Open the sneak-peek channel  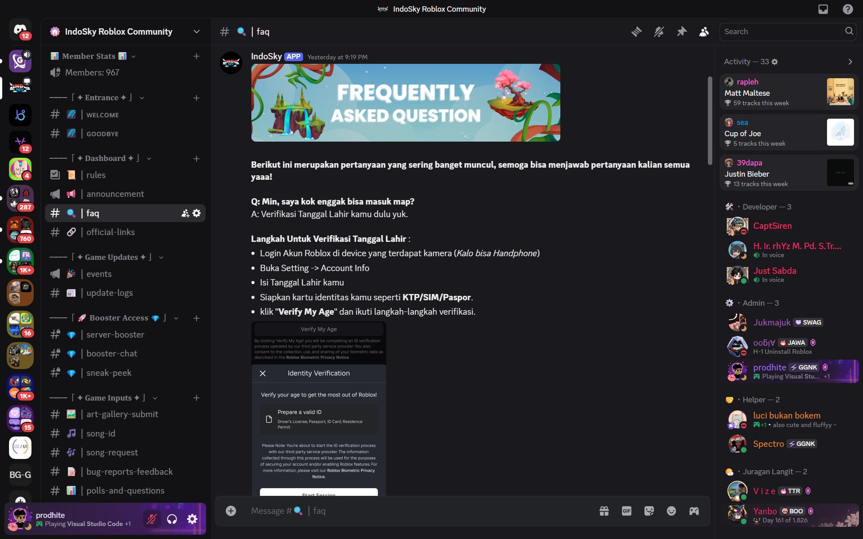125,373
